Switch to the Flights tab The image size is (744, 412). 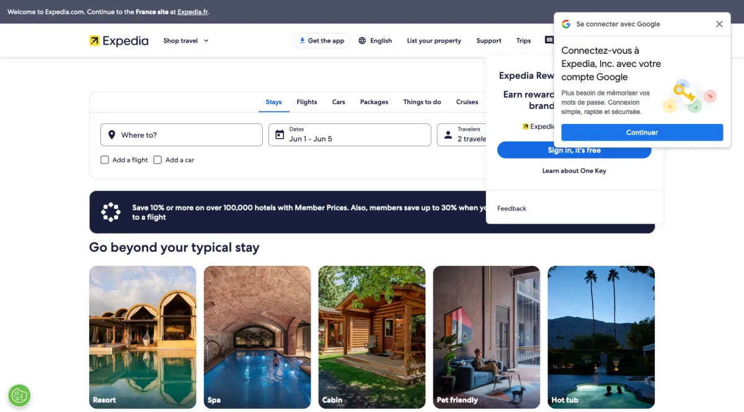pyautogui.click(x=307, y=102)
